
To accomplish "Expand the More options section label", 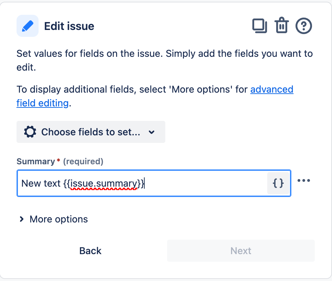I will point(59,219).
